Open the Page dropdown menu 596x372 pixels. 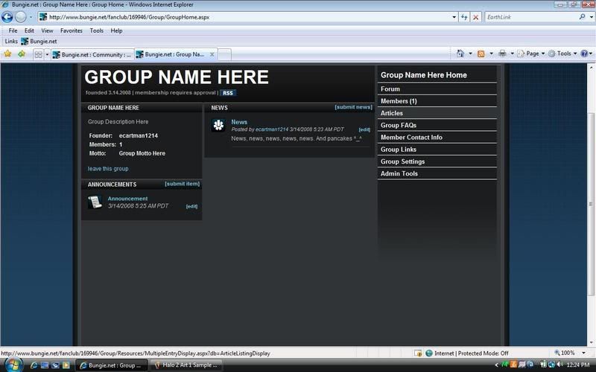pyautogui.click(x=532, y=54)
